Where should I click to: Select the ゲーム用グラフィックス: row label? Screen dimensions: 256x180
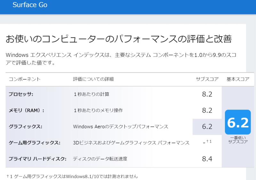point(34,143)
